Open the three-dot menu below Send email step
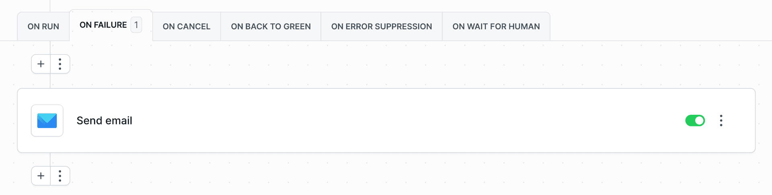Screen dimensions: 772x195 pyautogui.click(x=60, y=176)
